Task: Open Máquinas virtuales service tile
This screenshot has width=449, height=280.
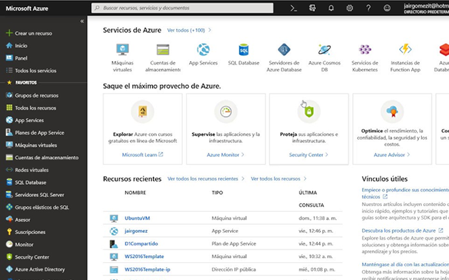Action: [122, 58]
